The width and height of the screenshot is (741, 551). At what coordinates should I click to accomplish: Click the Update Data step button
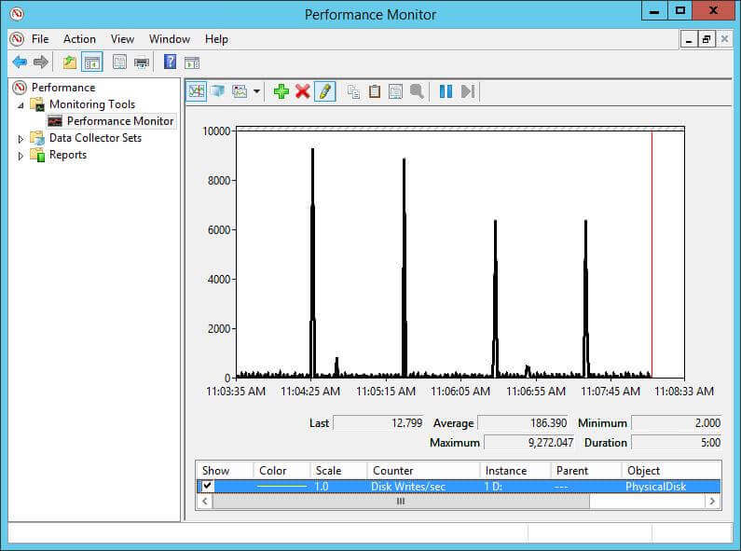468,91
